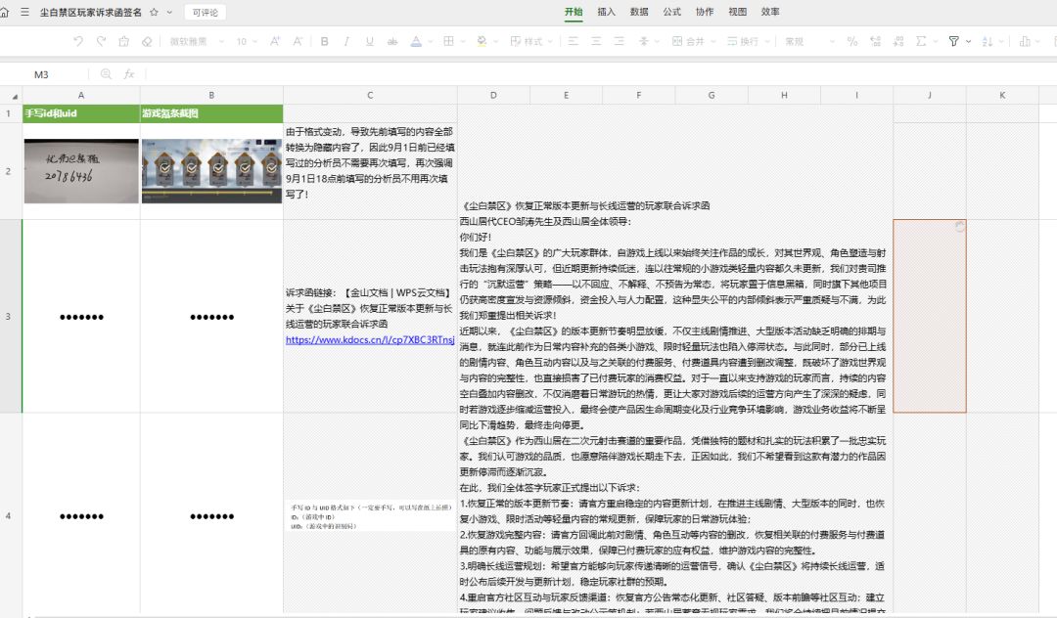Image resolution: width=1057 pixels, height=618 pixels.
Task: Switch to the 公式 tab
Action: click(672, 12)
